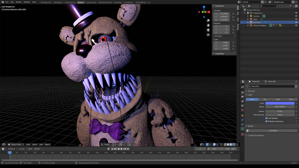Hide Point.001 in the outliner
Viewport: 299px width, 168px height.
pos(296,22)
